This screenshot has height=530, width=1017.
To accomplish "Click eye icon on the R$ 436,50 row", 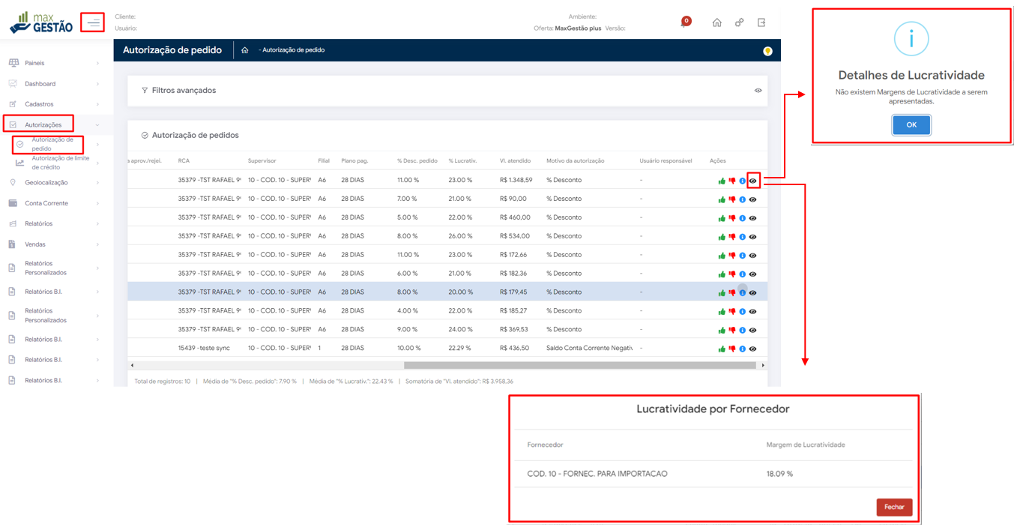I will [753, 349].
